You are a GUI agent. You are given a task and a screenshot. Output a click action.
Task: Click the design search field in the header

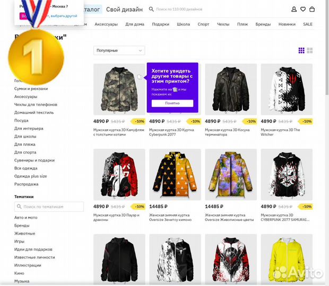click(179, 9)
